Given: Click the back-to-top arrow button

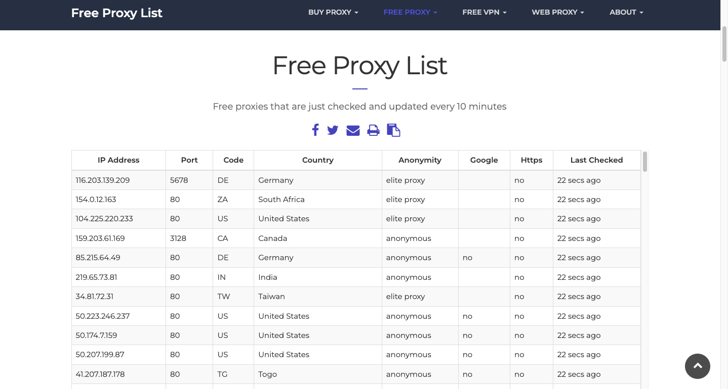Looking at the screenshot, I should (698, 366).
